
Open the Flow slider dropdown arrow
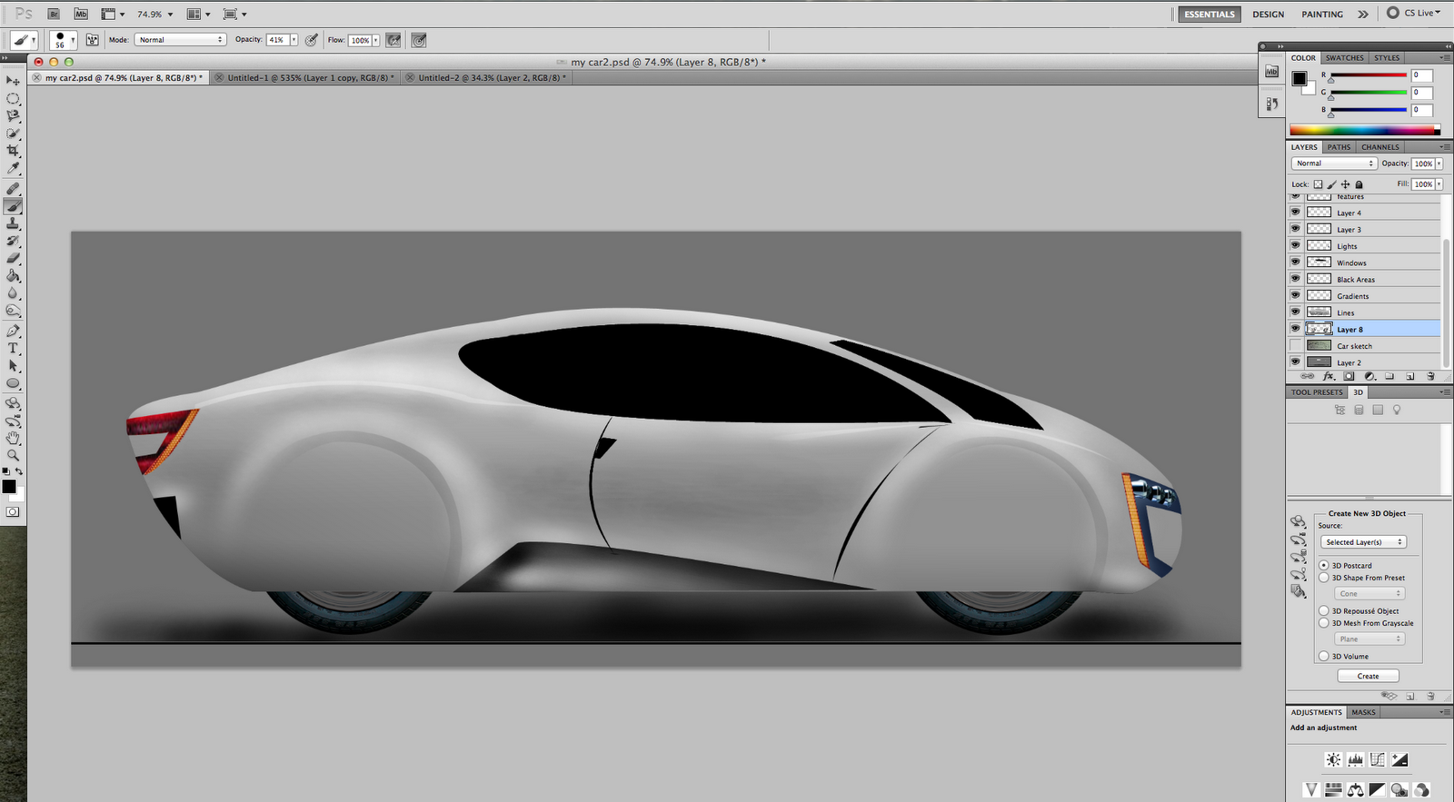coord(375,40)
